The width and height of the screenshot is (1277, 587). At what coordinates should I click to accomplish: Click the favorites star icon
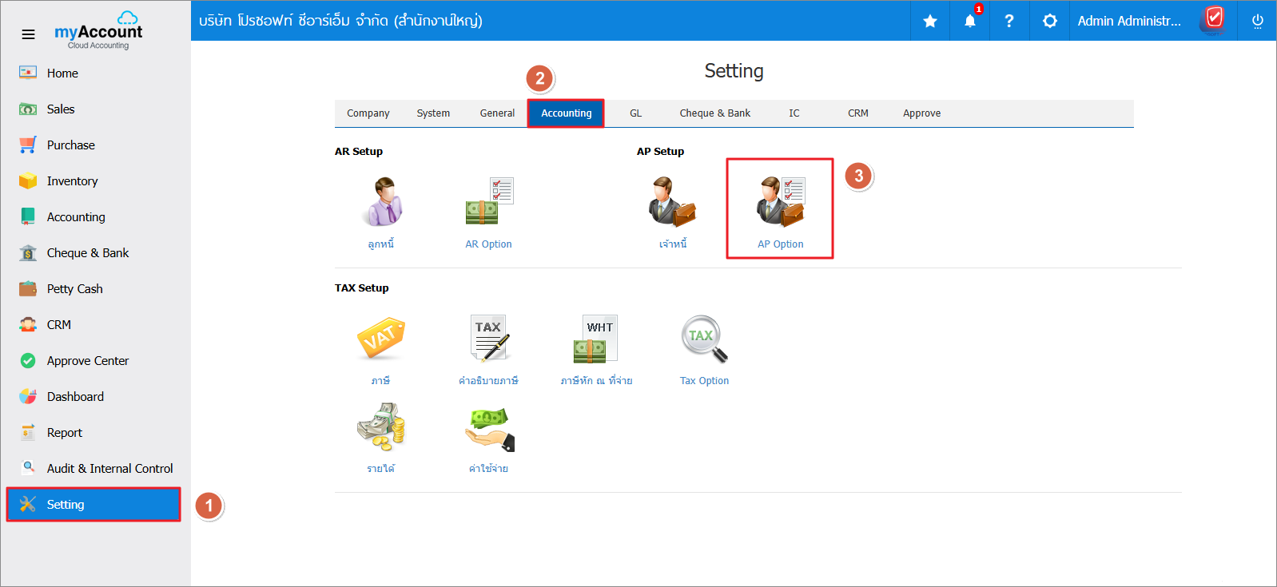[x=930, y=21]
